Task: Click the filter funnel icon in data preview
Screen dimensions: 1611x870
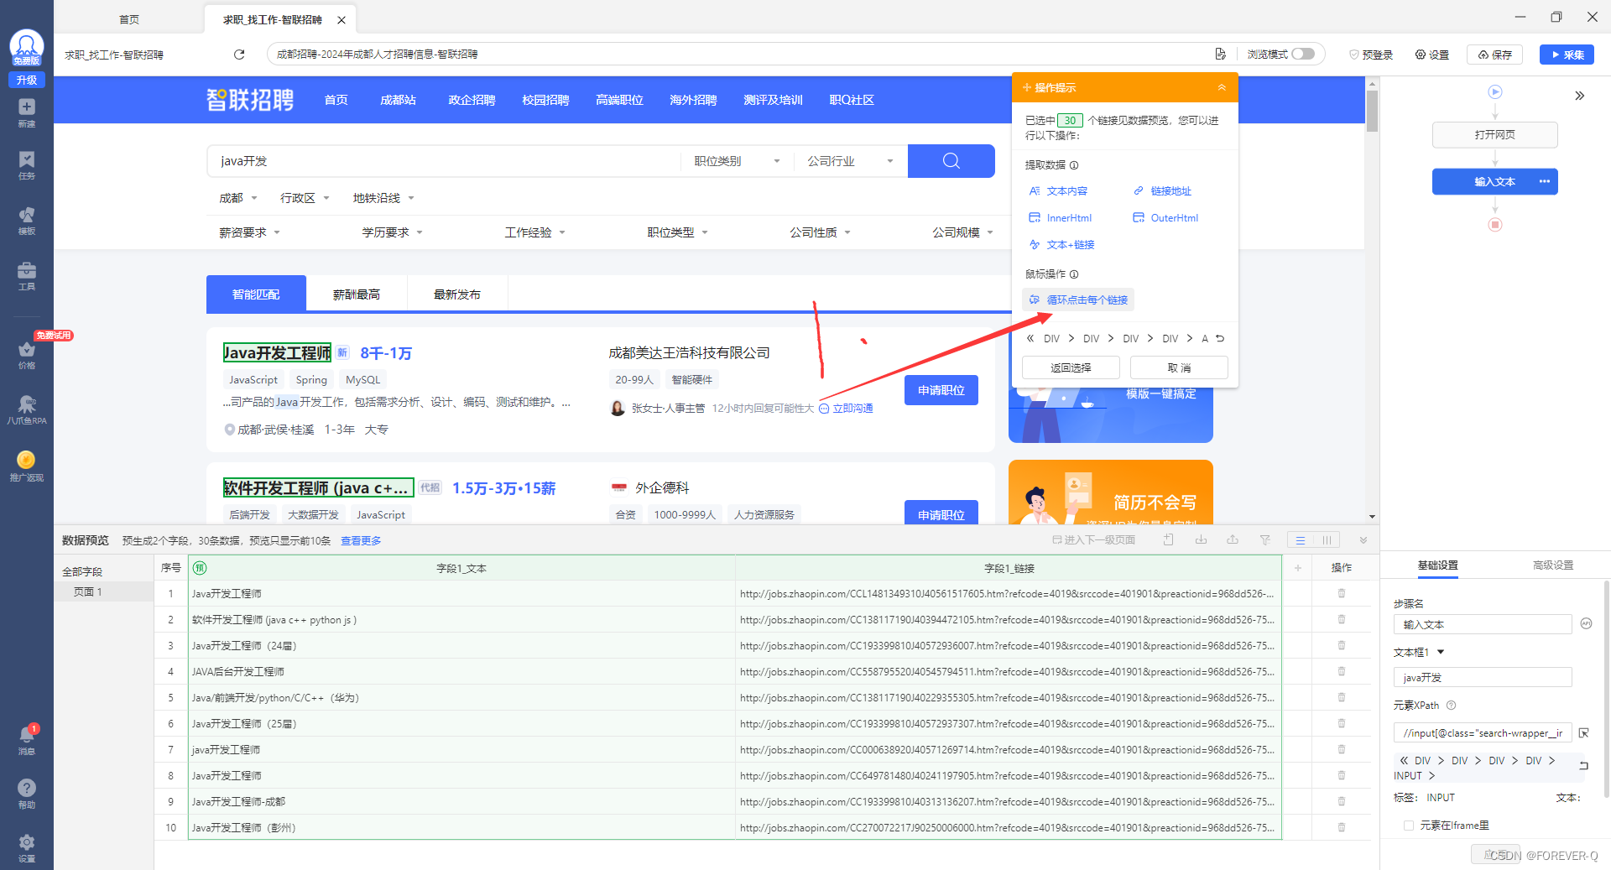Action: click(x=1264, y=540)
